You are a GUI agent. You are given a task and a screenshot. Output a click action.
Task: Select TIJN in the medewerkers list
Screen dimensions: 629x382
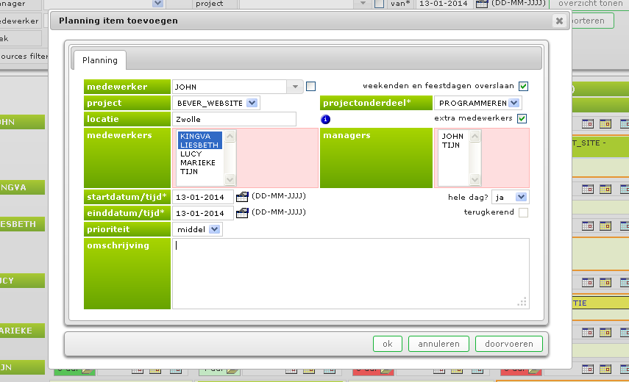[x=200, y=171]
